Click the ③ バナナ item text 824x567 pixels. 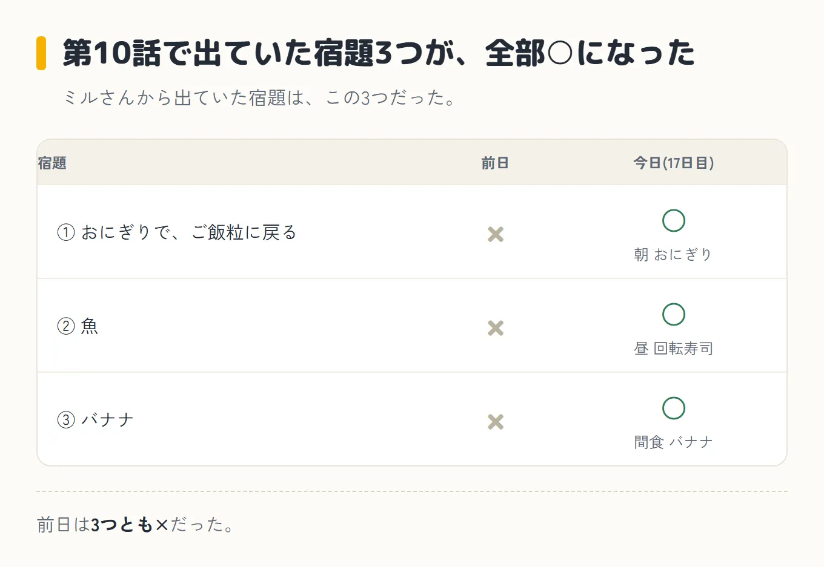click(95, 420)
